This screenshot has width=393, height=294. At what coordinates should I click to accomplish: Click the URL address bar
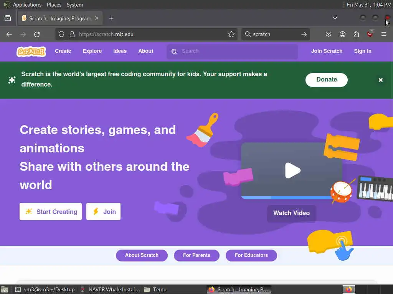tap(146, 34)
